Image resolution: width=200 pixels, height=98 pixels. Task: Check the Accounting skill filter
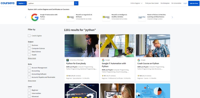point(29,71)
